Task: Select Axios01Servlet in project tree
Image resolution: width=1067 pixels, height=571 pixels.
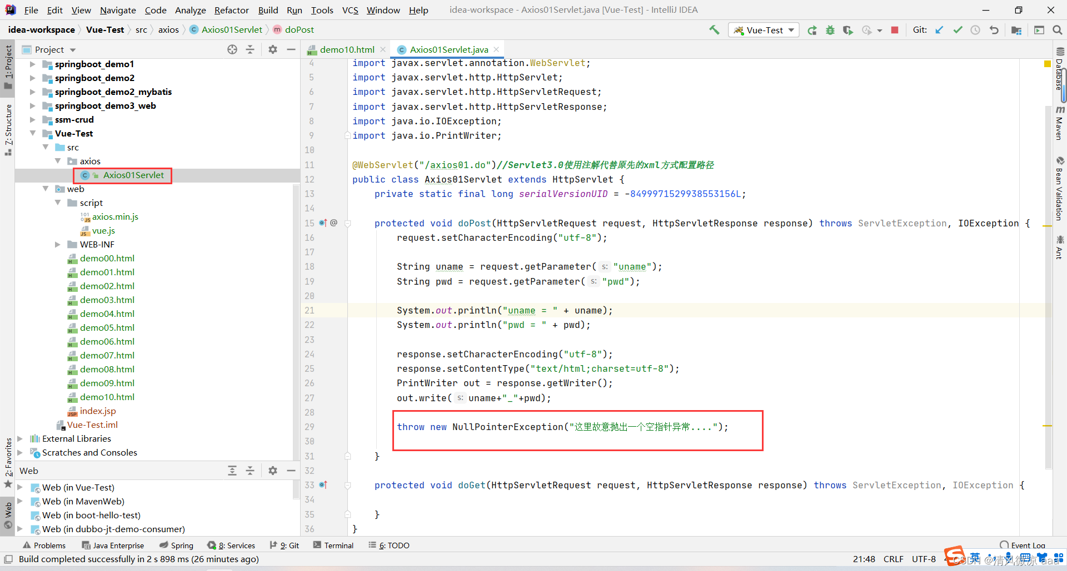Action: coord(133,175)
